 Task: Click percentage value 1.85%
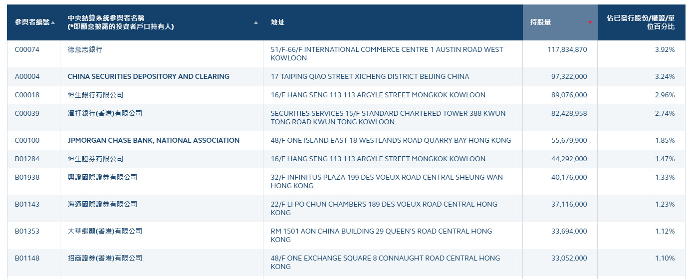pyautogui.click(x=665, y=140)
